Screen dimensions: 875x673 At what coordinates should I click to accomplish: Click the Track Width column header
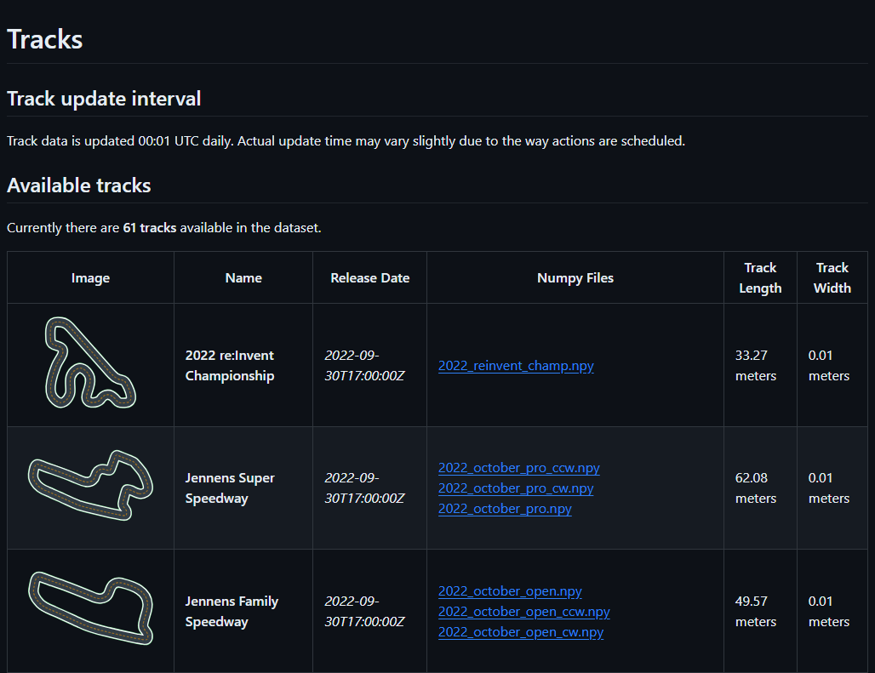point(832,277)
